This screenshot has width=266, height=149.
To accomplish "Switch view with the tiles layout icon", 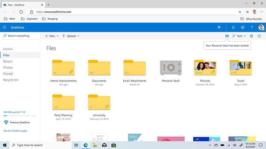I will click(252, 36).
